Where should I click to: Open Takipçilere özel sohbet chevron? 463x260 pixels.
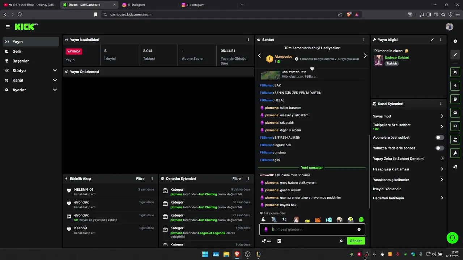click(442, 127)
